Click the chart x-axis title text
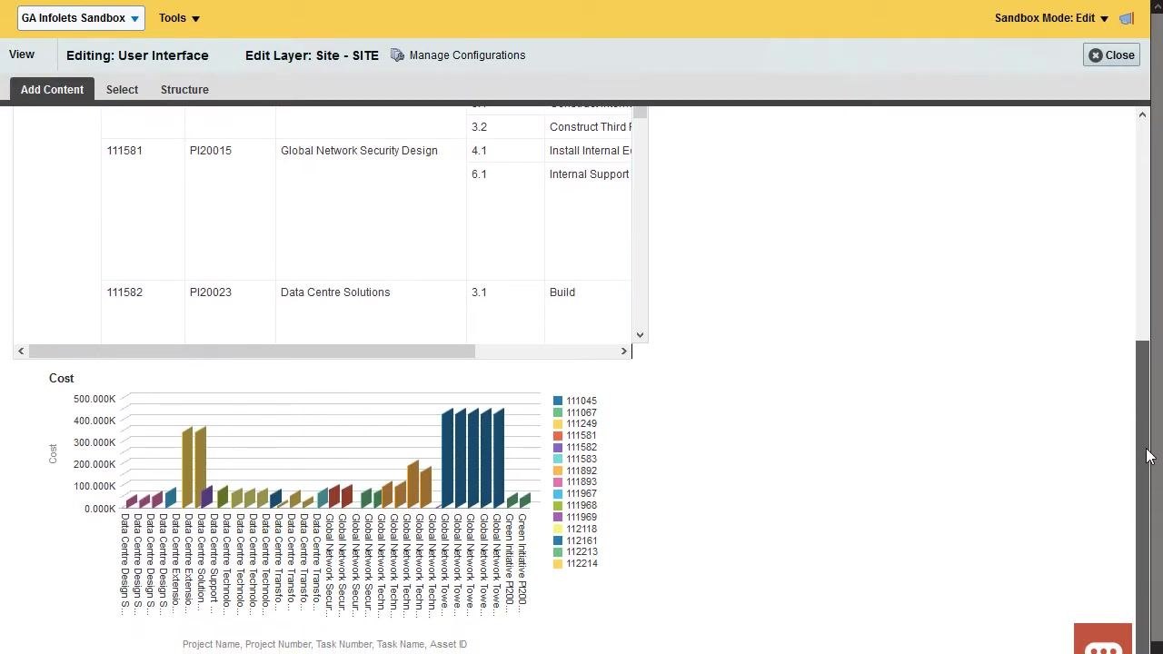Image resolution: width=1163 pixels, height=654 pixels. tap(324, 644)
